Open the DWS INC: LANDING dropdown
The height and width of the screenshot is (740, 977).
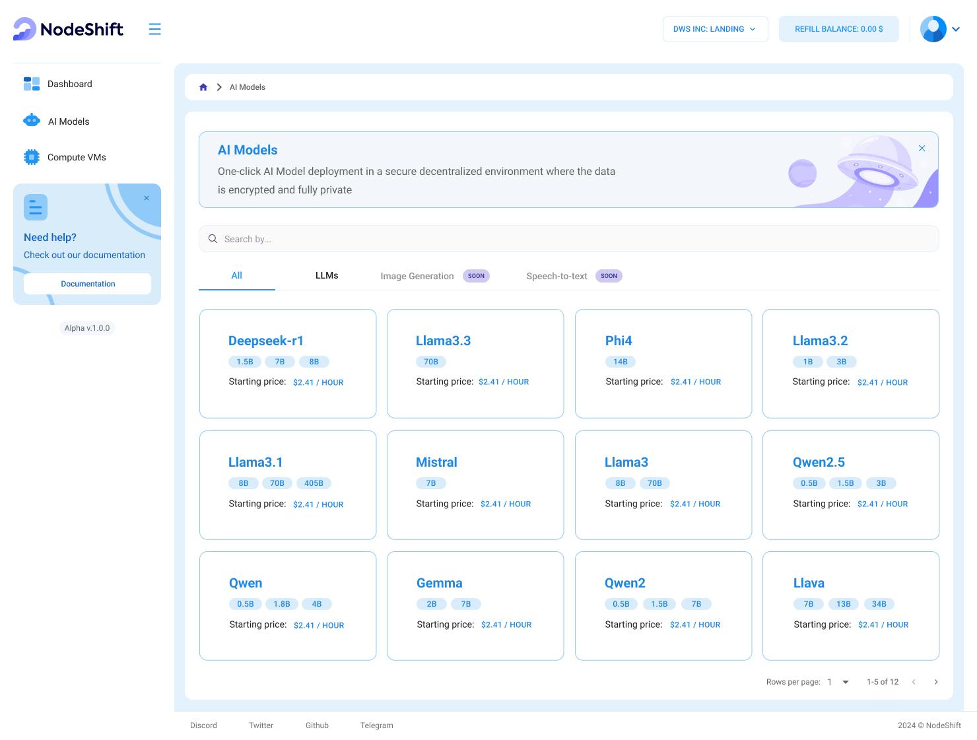tap(715, 29)
